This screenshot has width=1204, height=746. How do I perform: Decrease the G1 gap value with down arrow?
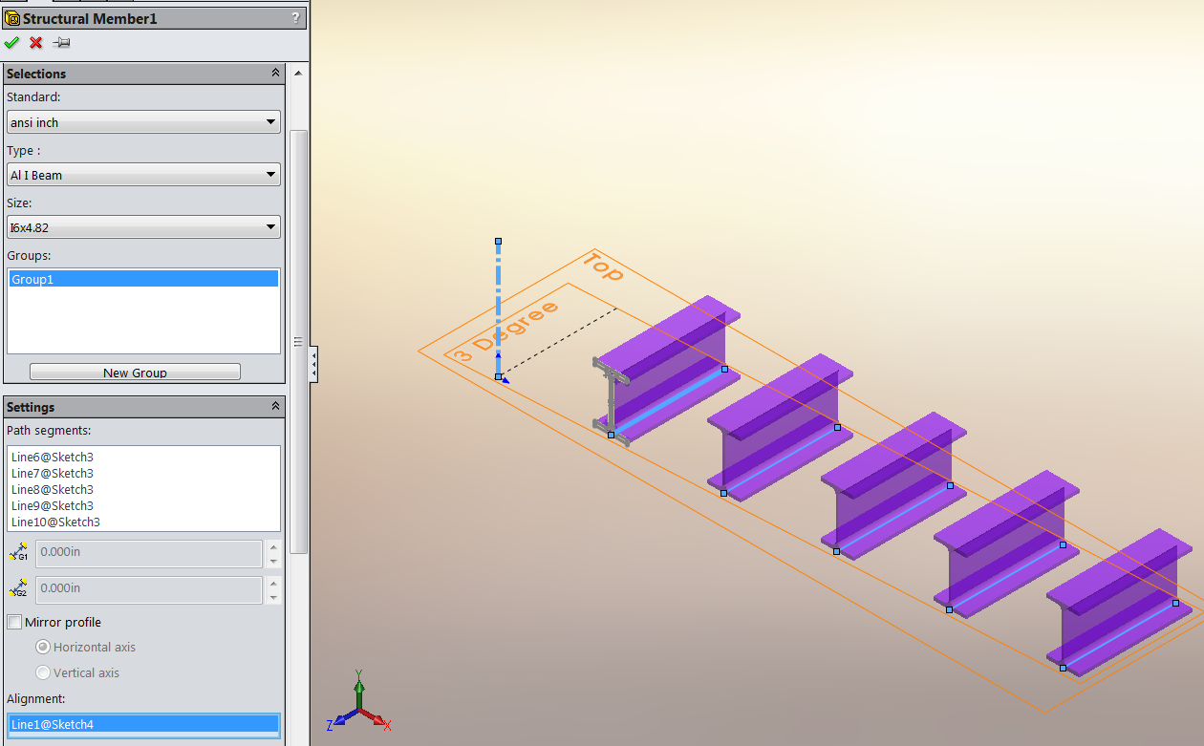point(274,561)
